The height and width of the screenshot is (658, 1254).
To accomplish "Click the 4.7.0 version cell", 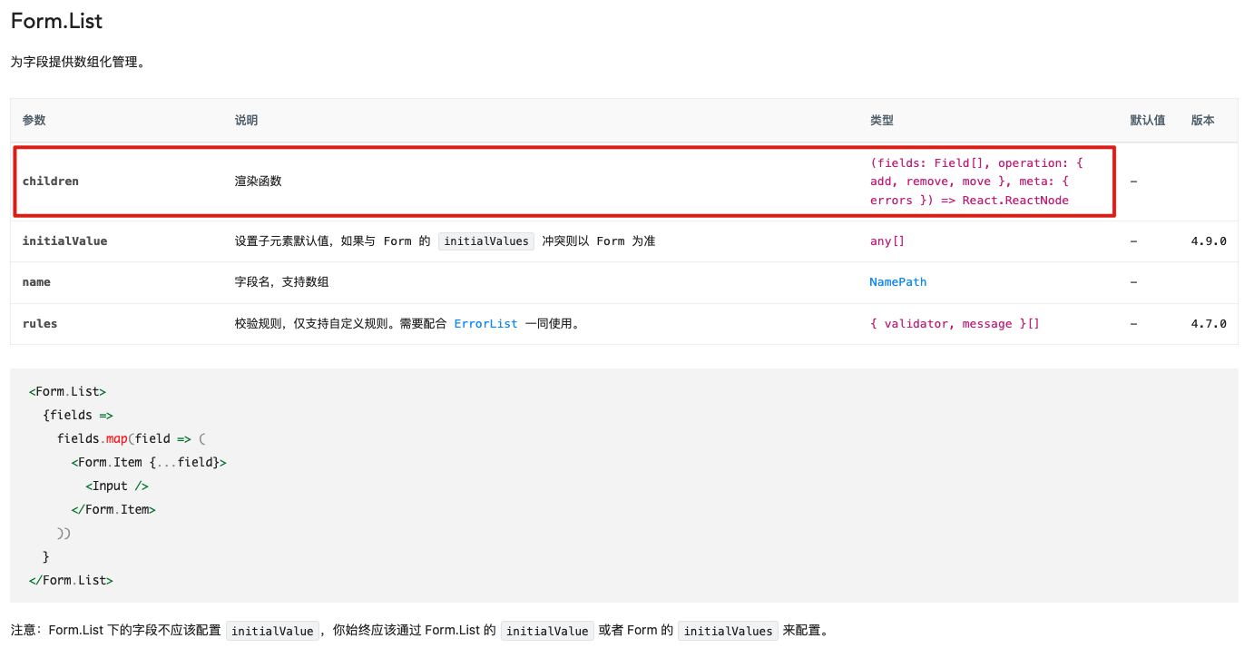I will coord(1209,324).
